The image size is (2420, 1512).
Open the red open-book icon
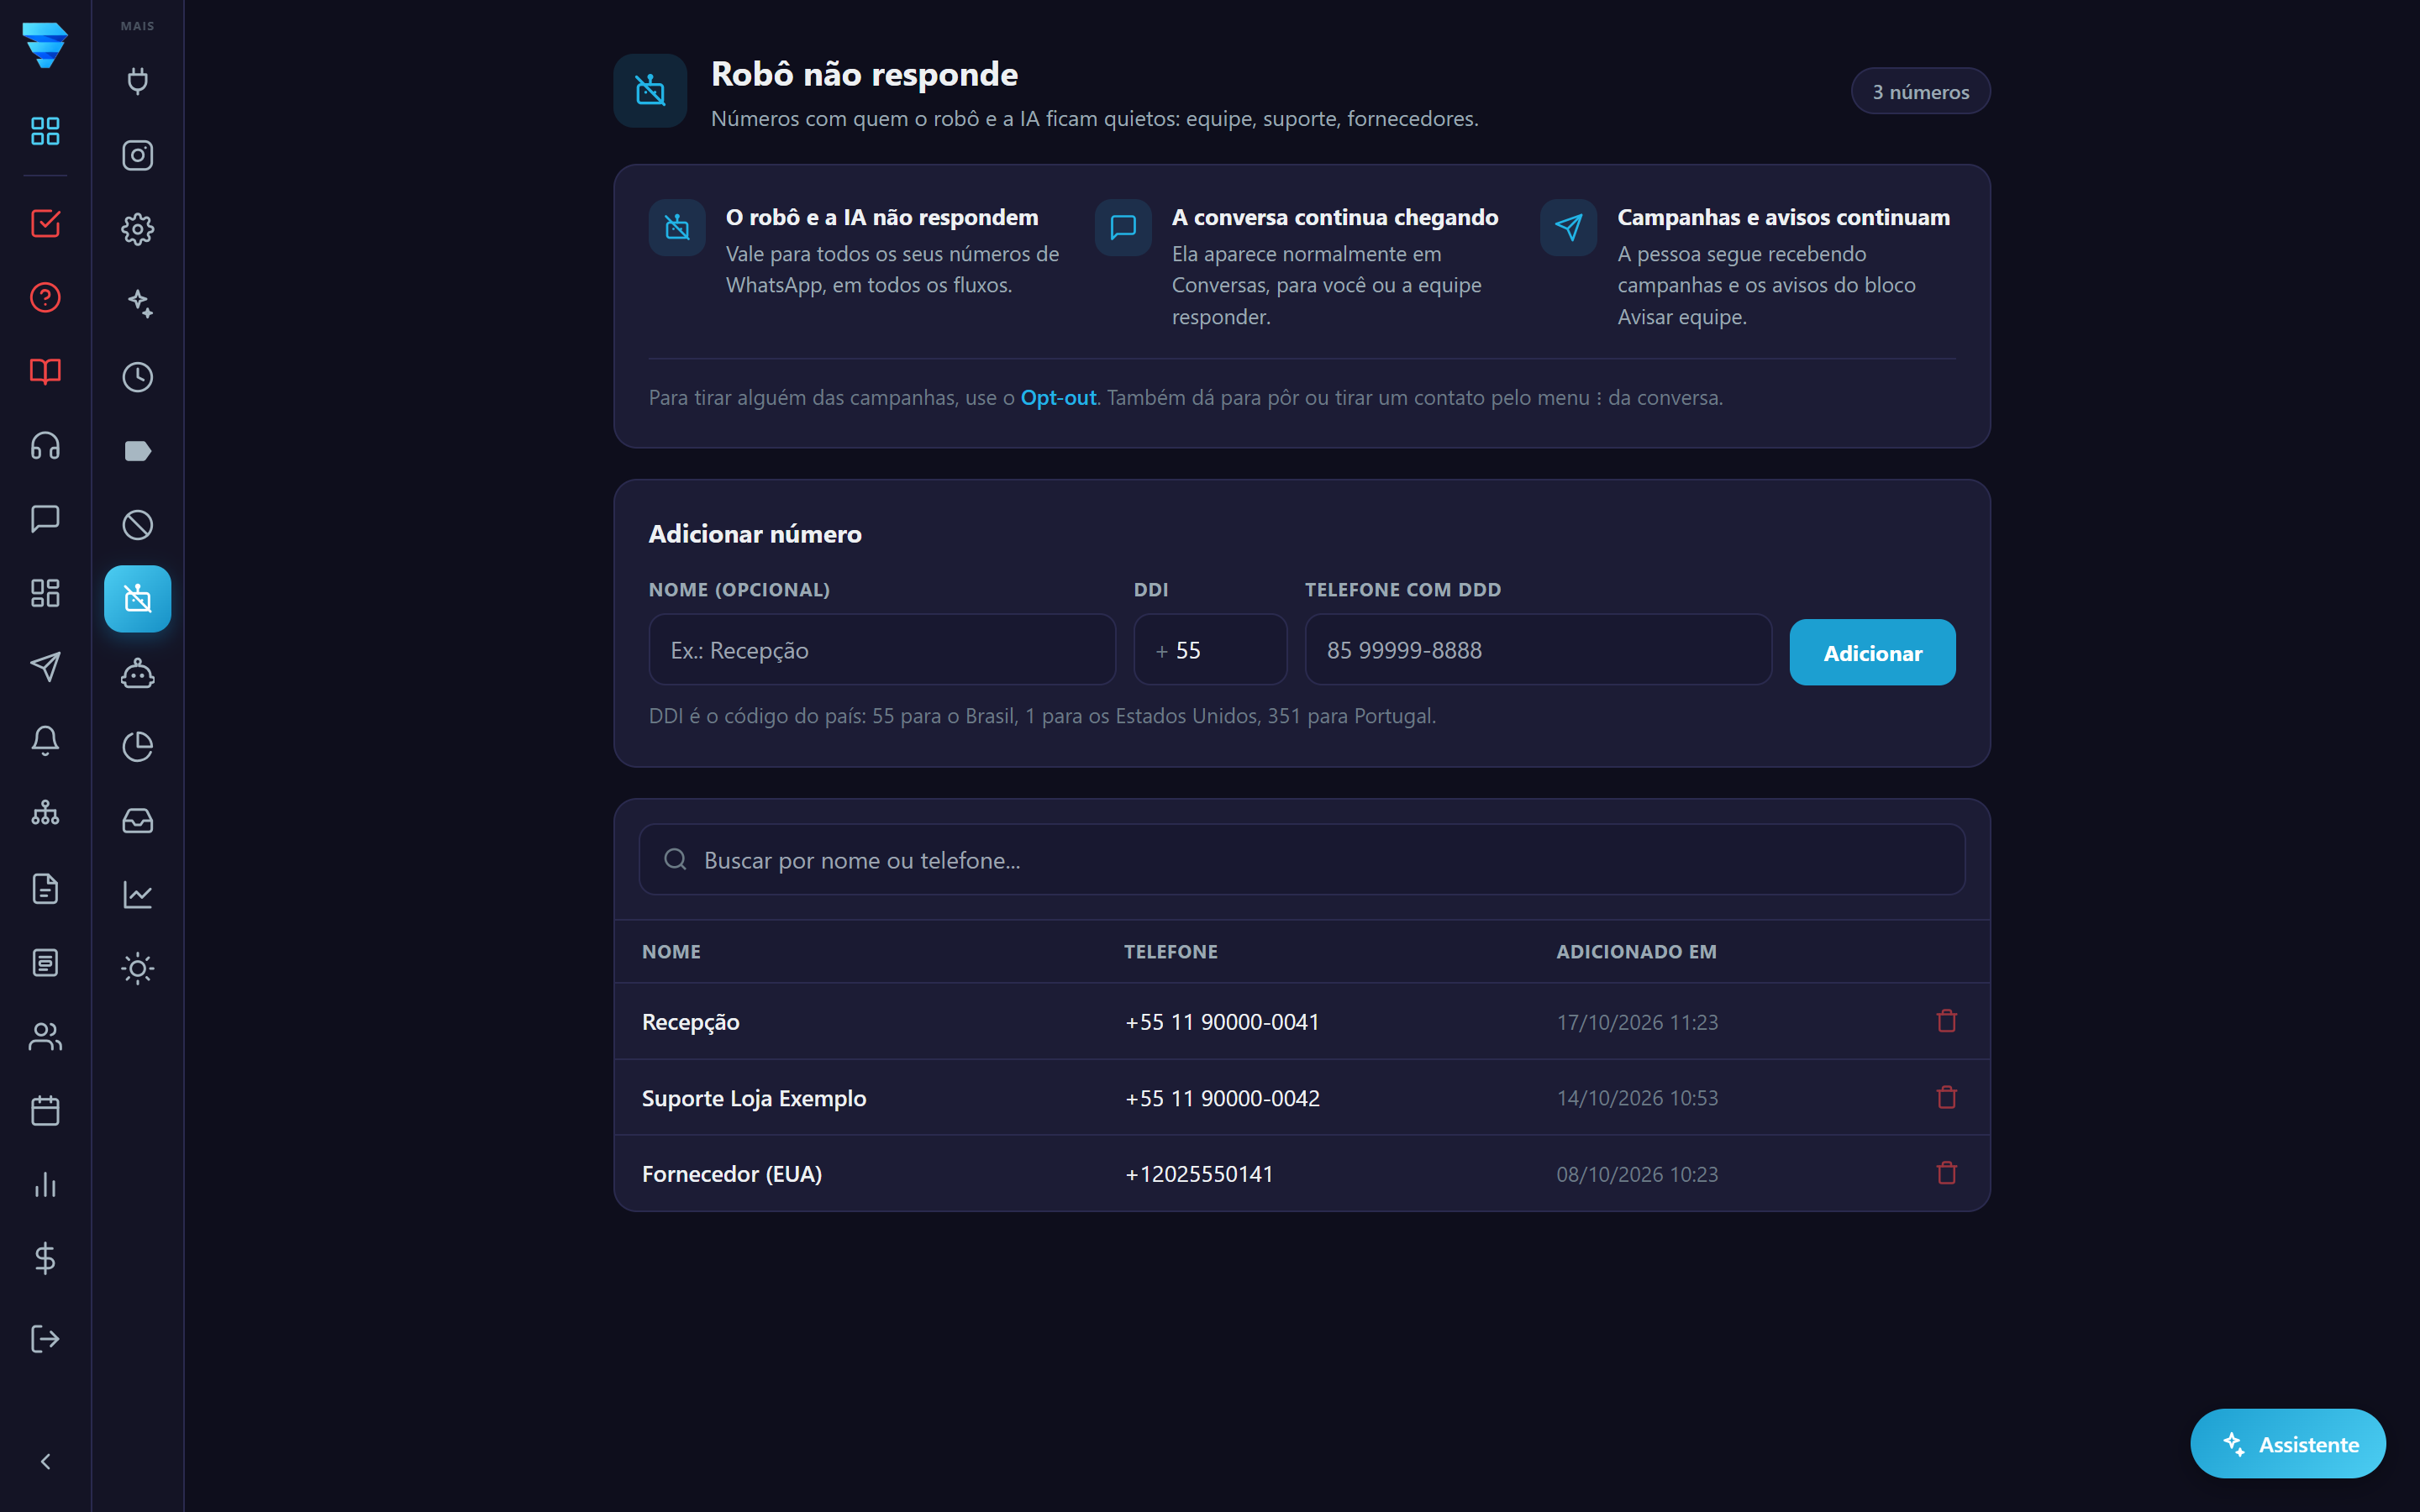tap(45, 371)
